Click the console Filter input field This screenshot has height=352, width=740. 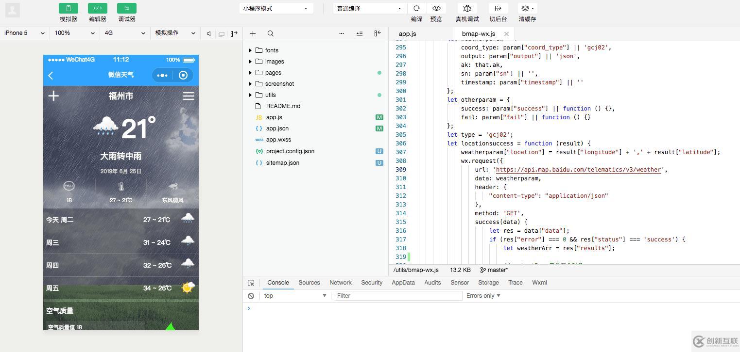pyautogui.click(x=398, y=296)
